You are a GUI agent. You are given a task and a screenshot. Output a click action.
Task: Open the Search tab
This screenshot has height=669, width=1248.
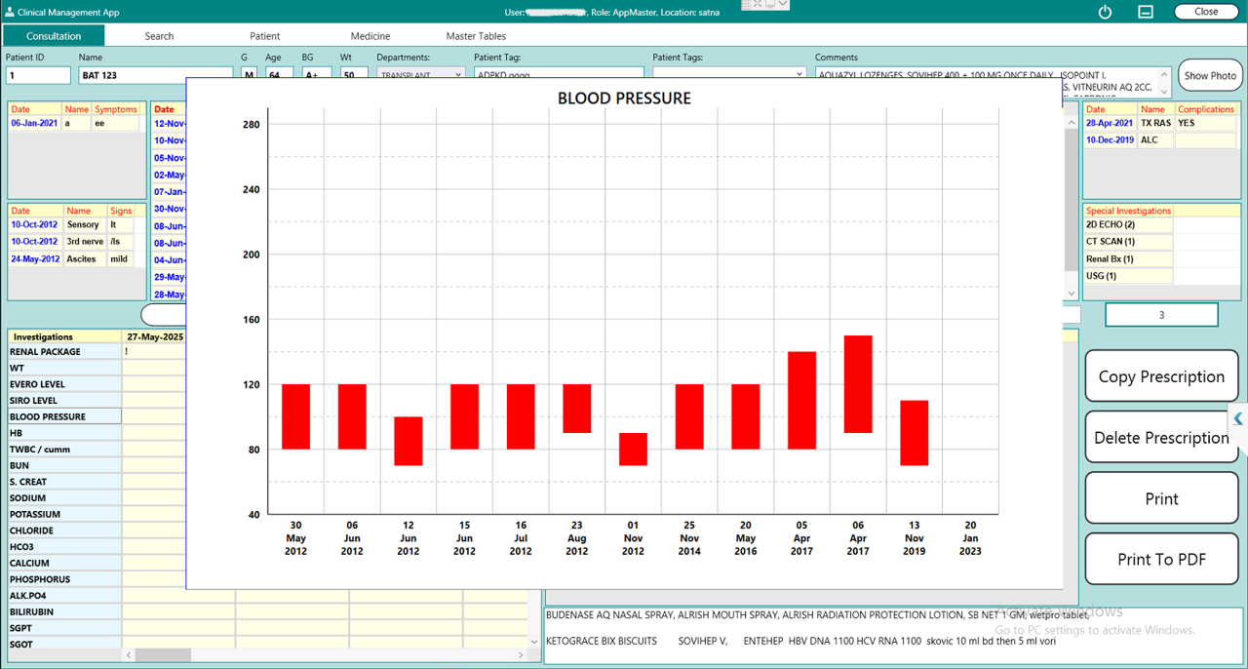click(159, 36)
